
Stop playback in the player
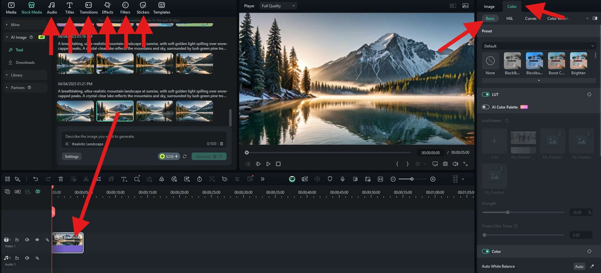coord(278,164)
